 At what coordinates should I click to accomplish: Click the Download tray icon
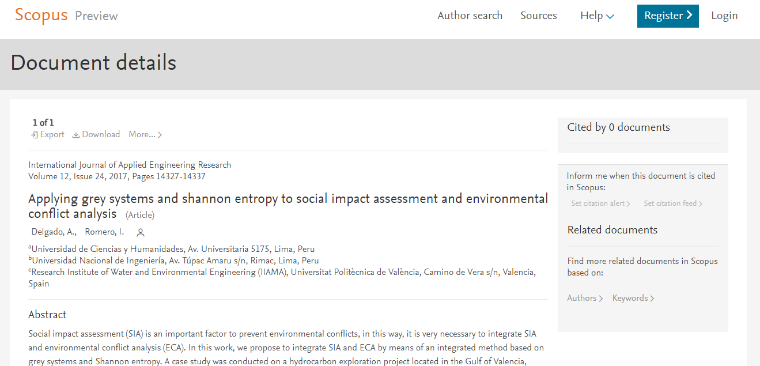[x=76, y=135]
